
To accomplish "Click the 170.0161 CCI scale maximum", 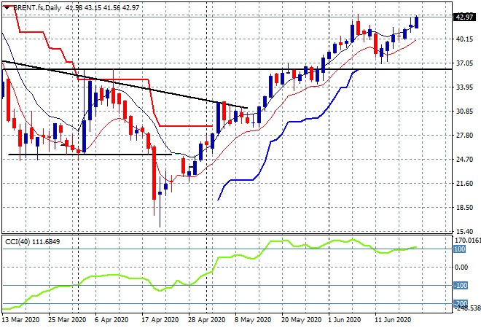I will tap(468, 241).
